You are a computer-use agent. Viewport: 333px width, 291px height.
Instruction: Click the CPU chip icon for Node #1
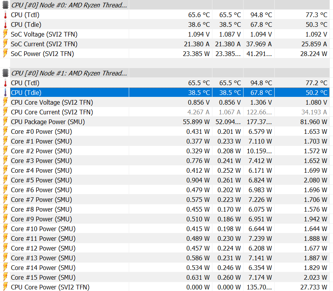tap(5, 73)
